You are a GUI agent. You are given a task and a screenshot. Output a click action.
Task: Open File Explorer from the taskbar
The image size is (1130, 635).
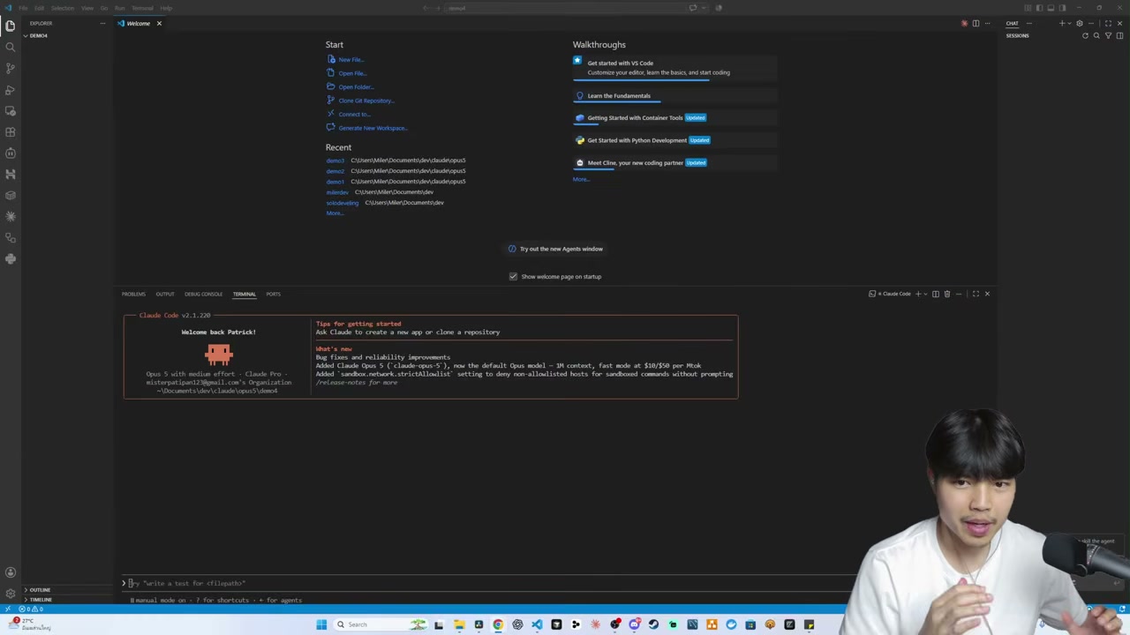click(x=459, y=624)
